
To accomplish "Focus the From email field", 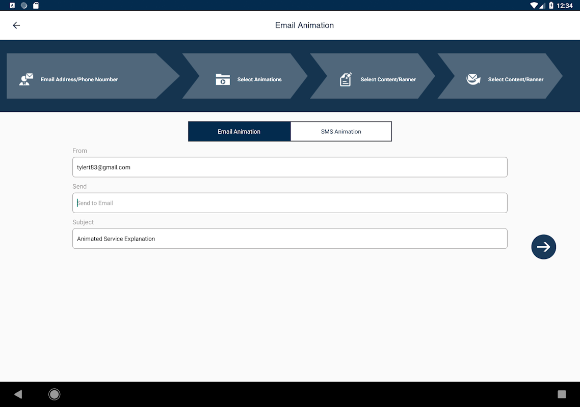I will point(289,167).
